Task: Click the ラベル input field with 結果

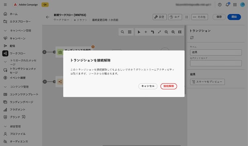Action: (216, 52)
